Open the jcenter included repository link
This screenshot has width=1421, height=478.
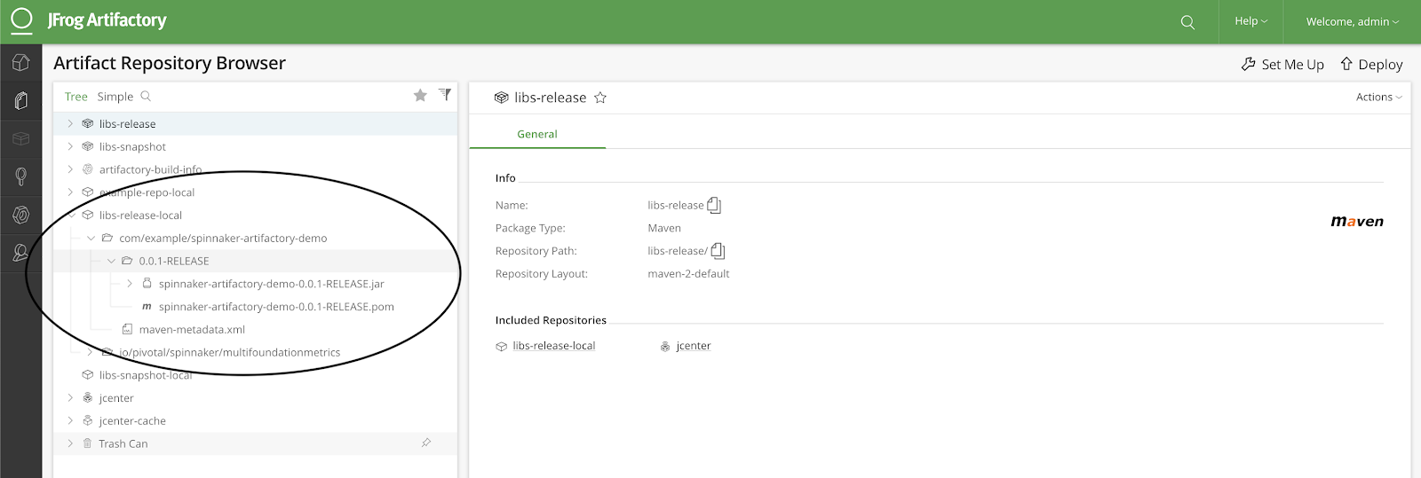coord(694,346)
